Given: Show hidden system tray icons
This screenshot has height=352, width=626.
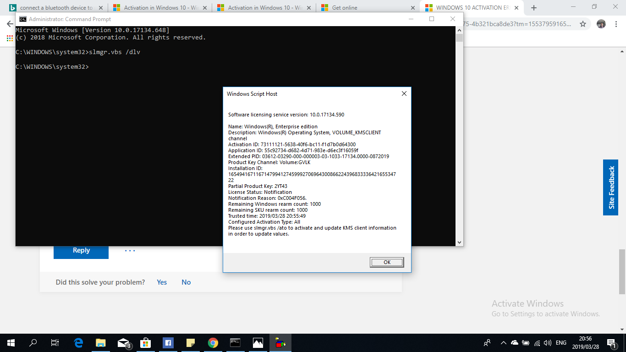Looking at the screenshot, I should pos(504,343).
